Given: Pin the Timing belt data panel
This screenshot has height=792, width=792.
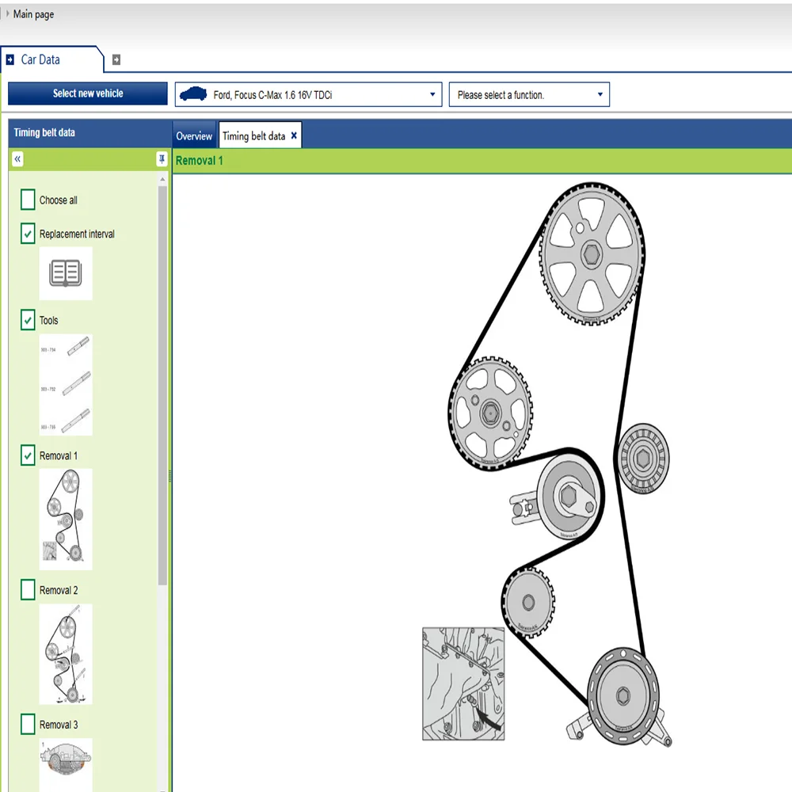Looking at the screenshot, I should click(162, 159).
